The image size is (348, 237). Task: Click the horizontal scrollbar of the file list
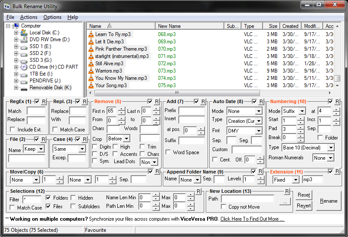coord(177,93)
